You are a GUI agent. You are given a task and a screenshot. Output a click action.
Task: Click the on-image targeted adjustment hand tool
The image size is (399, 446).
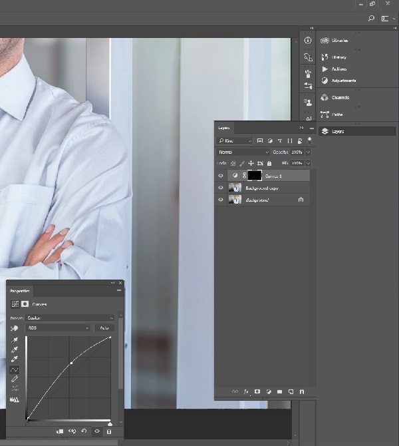pos(15,328)
